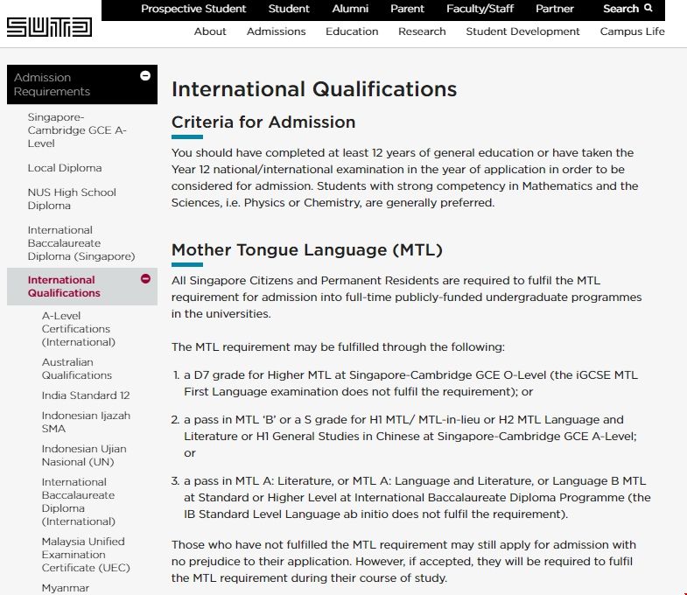Open Singapore-Cambridge GCE A-Level page
Screen dimensions: 687x595
(77, 130)
